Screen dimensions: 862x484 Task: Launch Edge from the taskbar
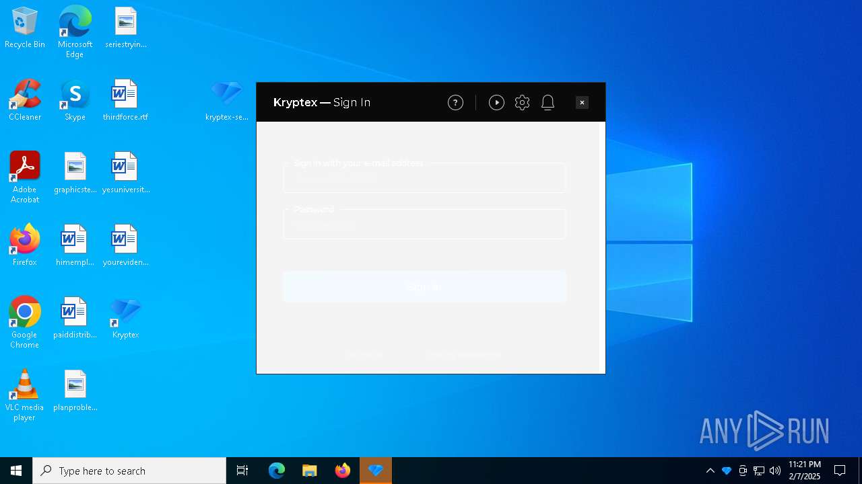[x=277, y=471]
